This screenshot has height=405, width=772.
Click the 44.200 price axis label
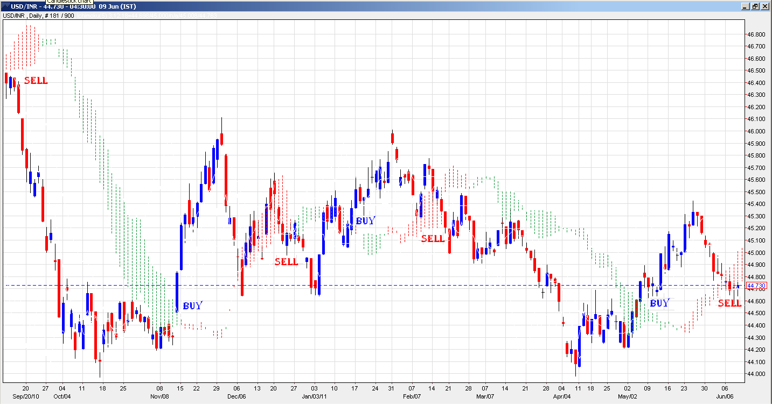756,350
